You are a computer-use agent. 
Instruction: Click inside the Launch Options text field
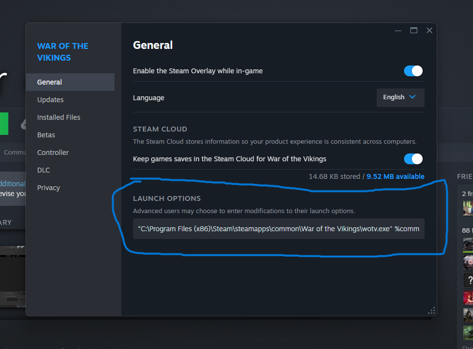click(278, 229)
